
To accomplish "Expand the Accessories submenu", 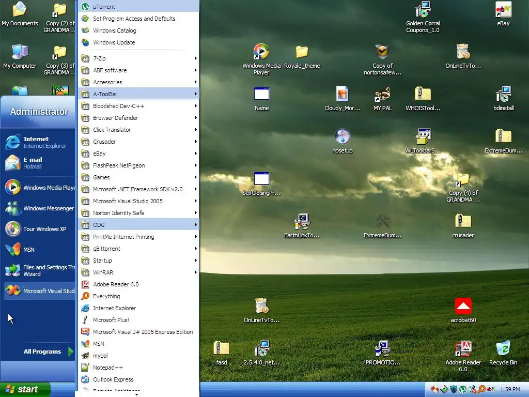I will pos(138,82).
